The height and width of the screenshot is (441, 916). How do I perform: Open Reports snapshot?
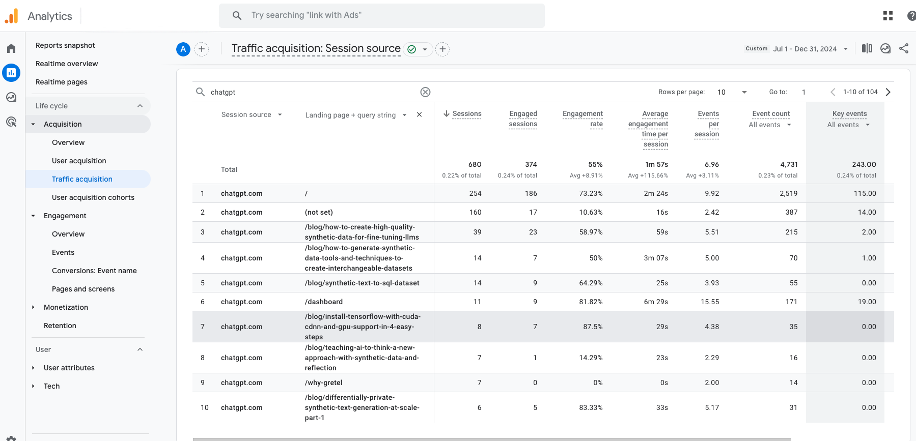(x=65, y=45)
